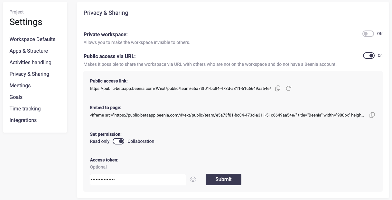This screenshot has height=200, width=392.
Task: Copy the embed iframe code
Action: [372, 115]
